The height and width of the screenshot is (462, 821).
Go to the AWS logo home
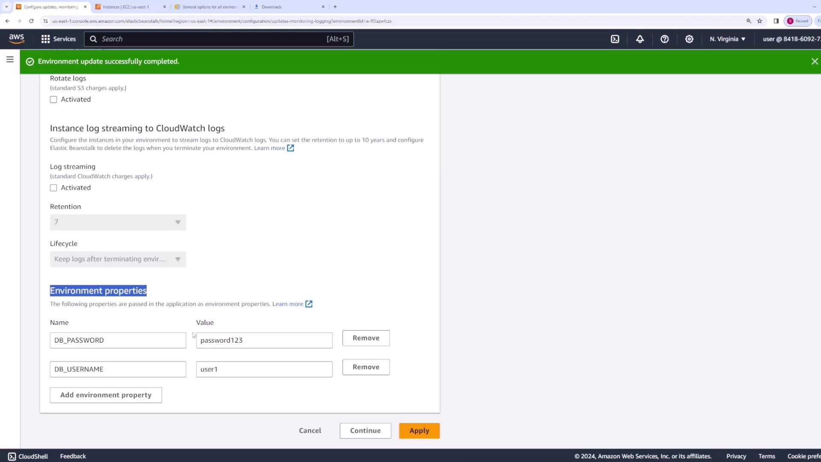coord(17,39)
